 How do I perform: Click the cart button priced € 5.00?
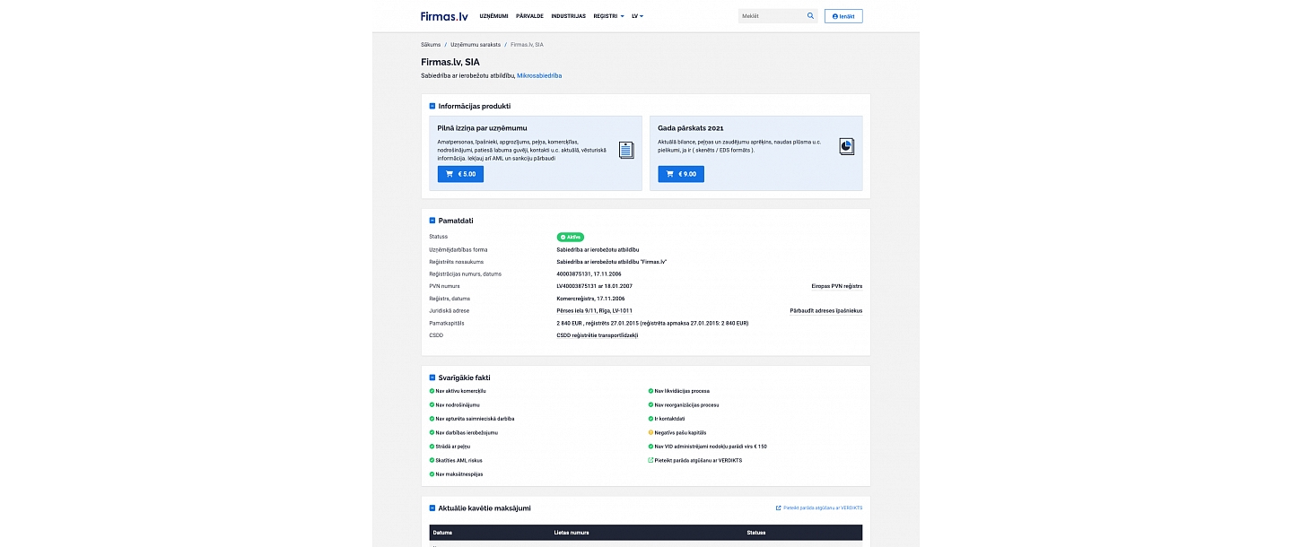pyautogui.click(x=460, y=174)
